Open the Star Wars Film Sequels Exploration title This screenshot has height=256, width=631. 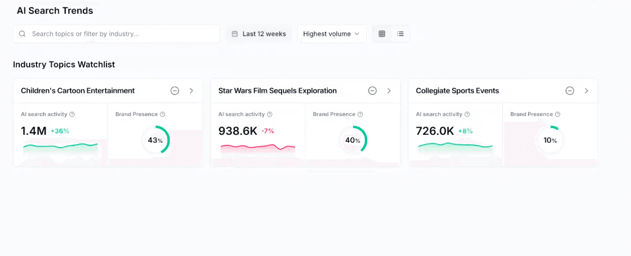(x=277, y=91)
